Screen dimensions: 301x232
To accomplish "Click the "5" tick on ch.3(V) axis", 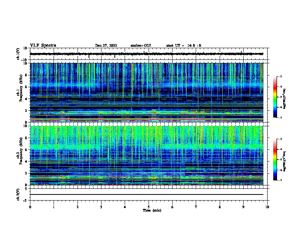I will click(27, 189).
